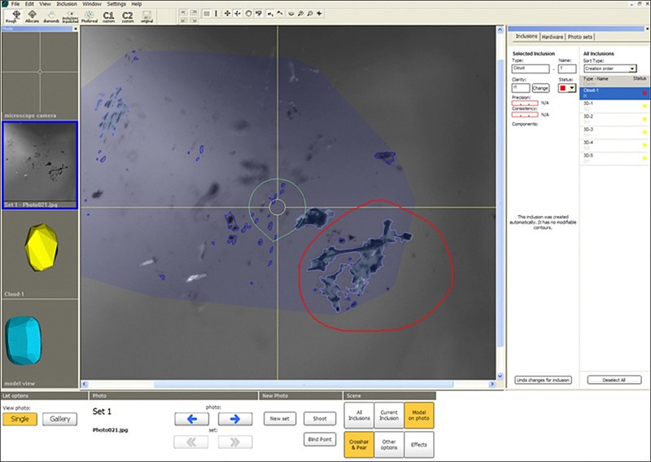651x462 pixels.
Task: Go to next photo arrow
Action: click(x=234, y=419)
